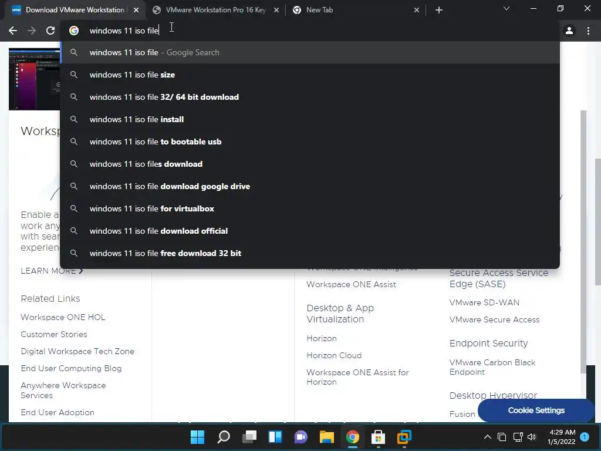Open the Horizon Cloud link
Viewport: 601px width, 451px height.
pyautogui.click(x=334, y=355)
